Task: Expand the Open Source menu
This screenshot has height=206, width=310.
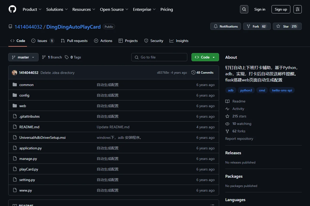Action: click(114, 9)
